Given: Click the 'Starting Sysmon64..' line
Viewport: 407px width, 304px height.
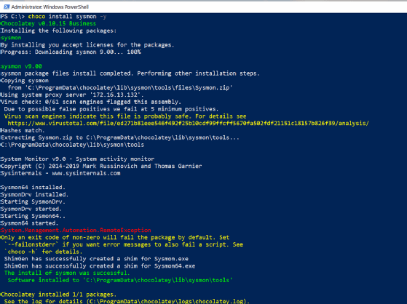Looking at the screenshot, I should [x=33, y=216].
